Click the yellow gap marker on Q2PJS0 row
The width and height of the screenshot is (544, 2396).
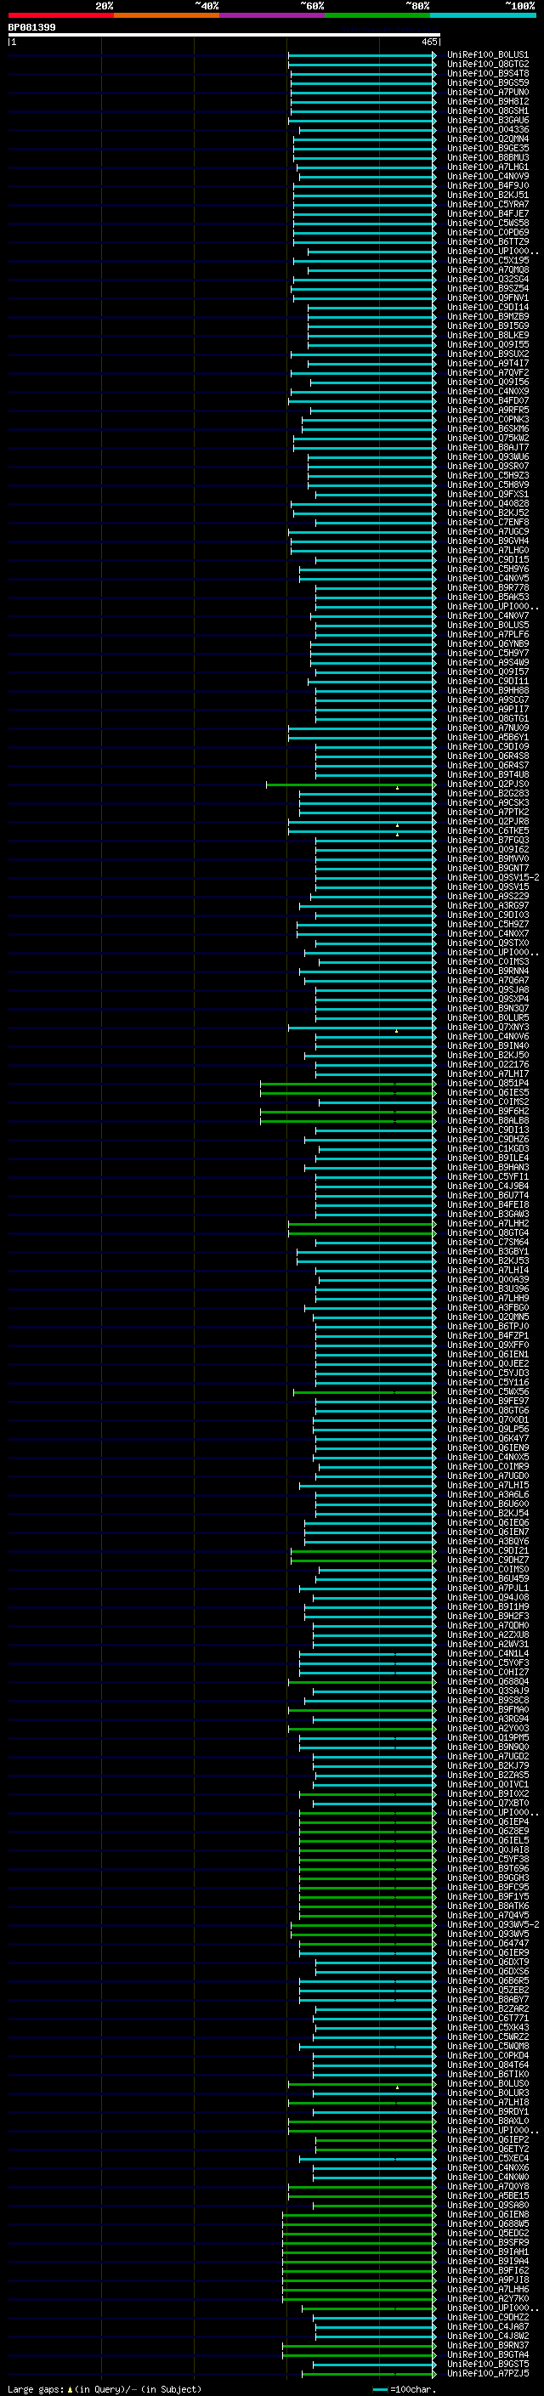coord(397,788)
